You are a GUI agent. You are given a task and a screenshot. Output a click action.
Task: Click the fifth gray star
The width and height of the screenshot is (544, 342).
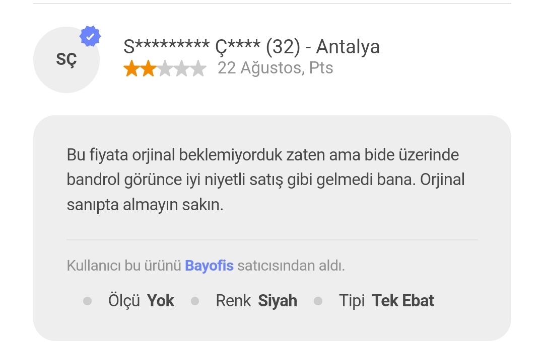coord(198,68)
